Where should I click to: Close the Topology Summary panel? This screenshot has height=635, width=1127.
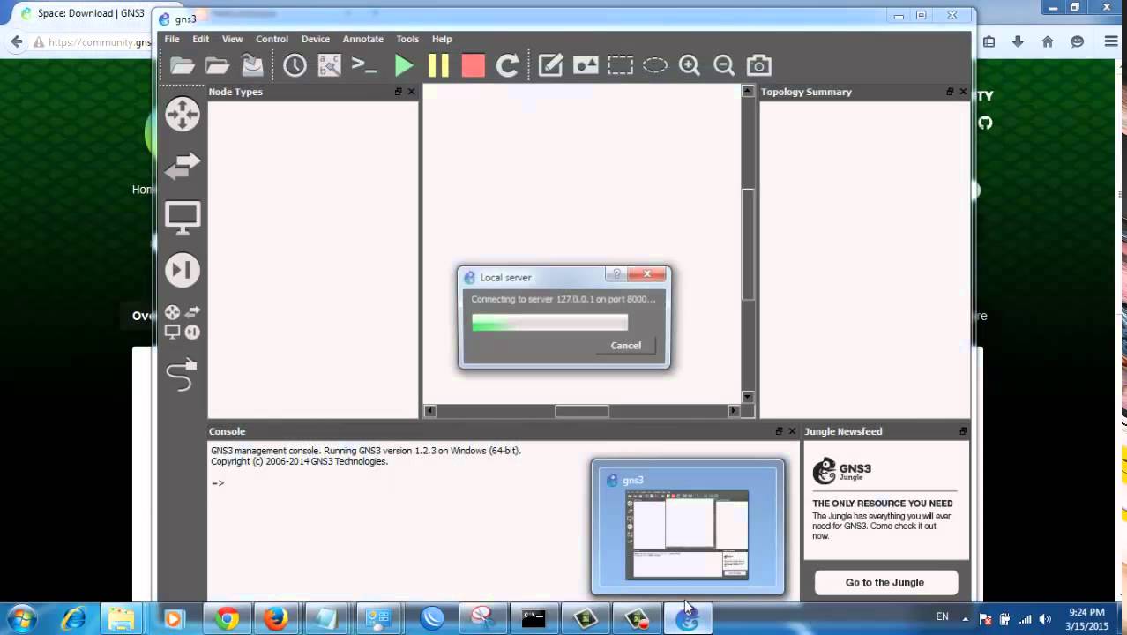pyautogui.click(x=963, y=92)
